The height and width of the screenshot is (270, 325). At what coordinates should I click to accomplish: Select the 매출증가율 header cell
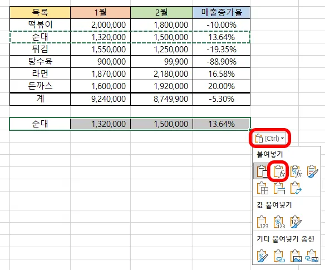click(221, 12)
